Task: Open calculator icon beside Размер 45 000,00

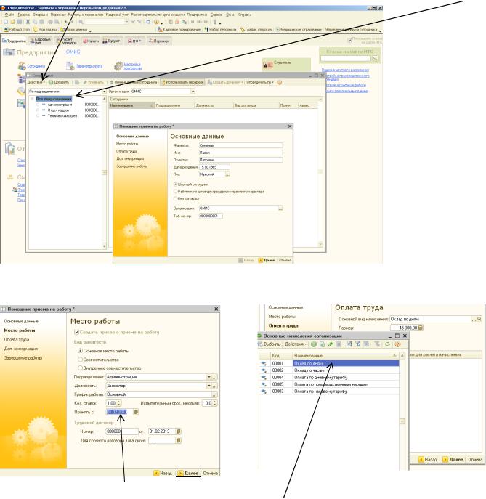Action: coord(421,328)
